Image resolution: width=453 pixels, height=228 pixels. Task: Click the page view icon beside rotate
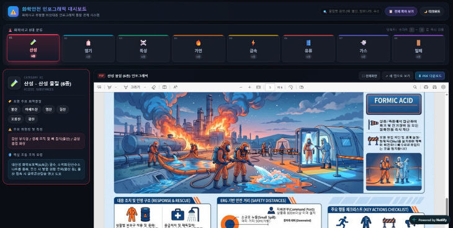[302, 87]
